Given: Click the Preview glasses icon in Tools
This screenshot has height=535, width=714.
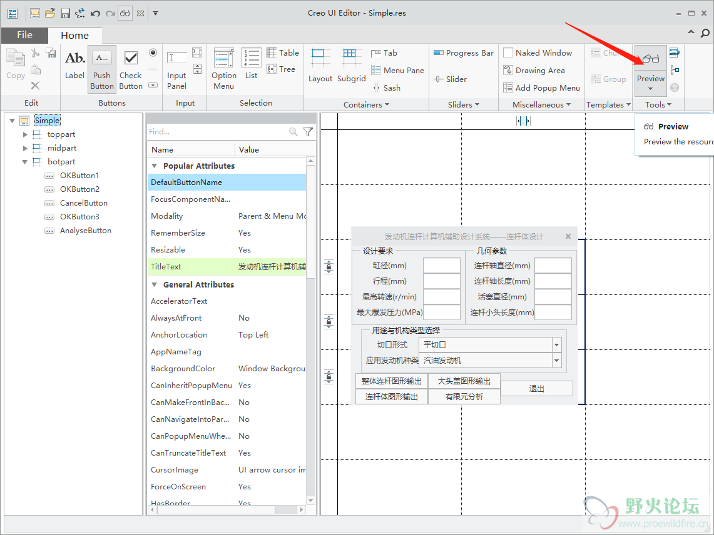Looking at the screenshot, I should pyautogui.click(x=651, y=60).
